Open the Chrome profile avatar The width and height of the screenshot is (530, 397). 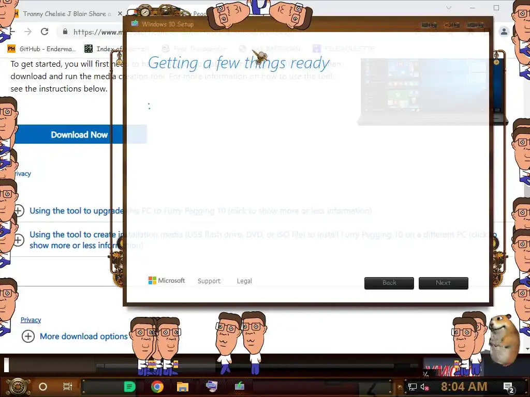pyautogui.click(x=504, y=32)
